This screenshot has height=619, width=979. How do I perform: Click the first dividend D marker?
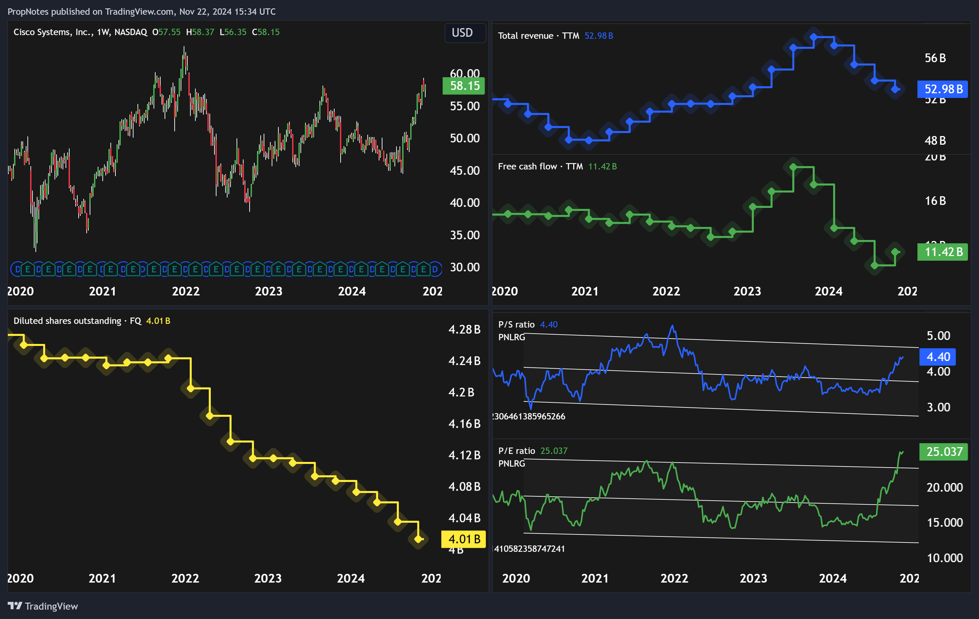(x=17, y=269)
